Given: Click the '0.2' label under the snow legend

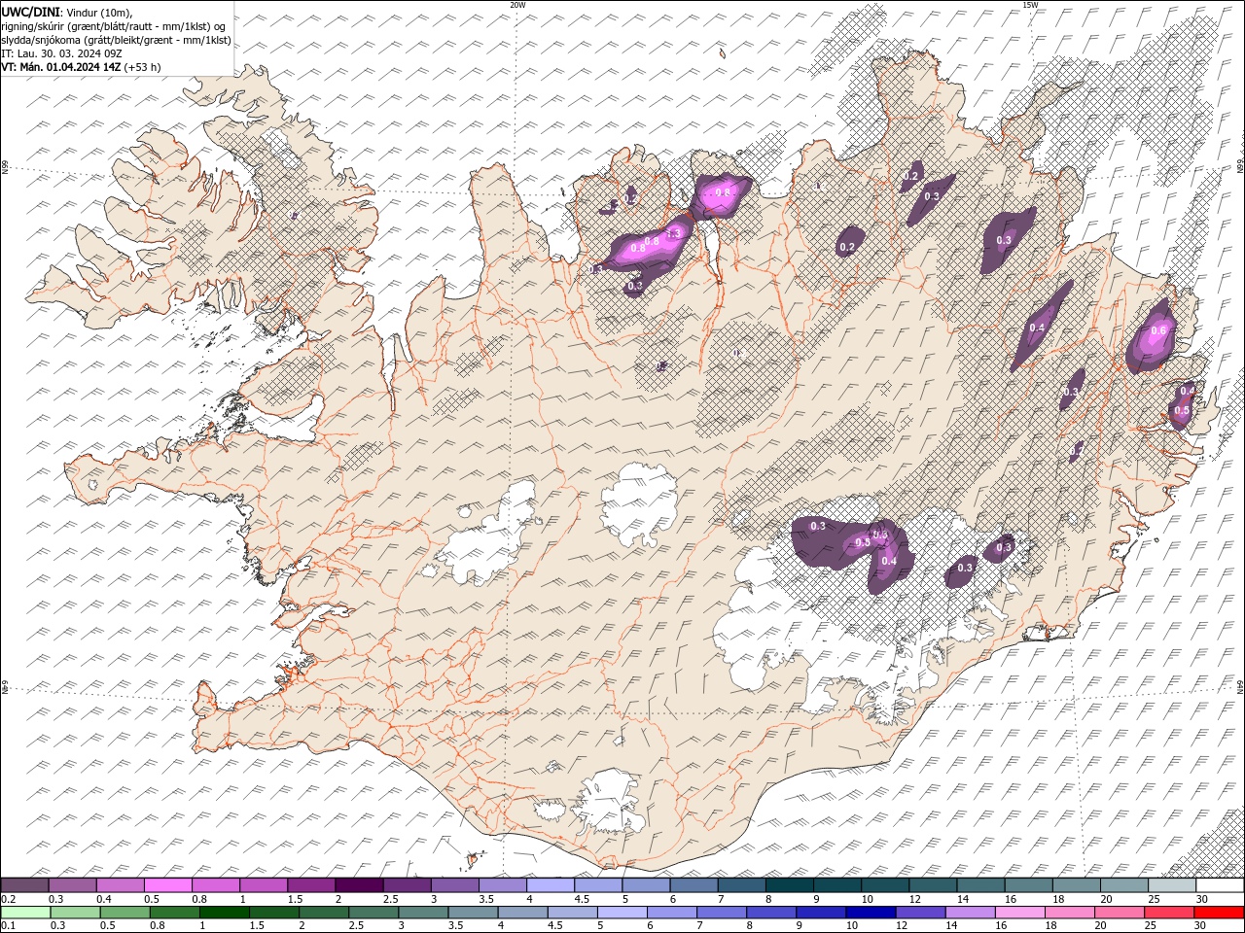Looking at the screenshot, I should (x=8, y=899).
